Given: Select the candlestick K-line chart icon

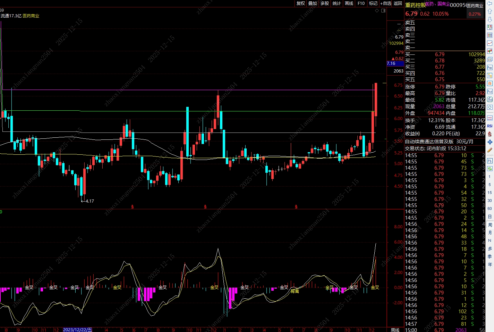Looking at the screenshot, I should coord(489,51).
